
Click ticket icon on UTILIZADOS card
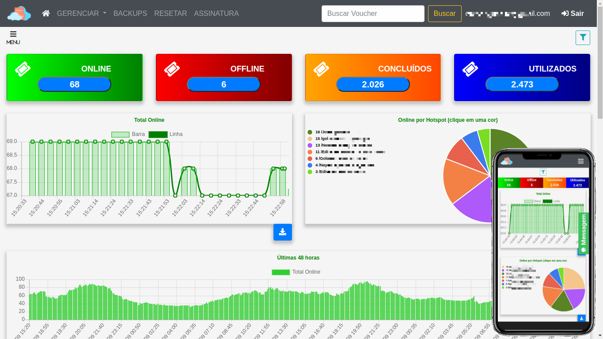tap(470, 69)
